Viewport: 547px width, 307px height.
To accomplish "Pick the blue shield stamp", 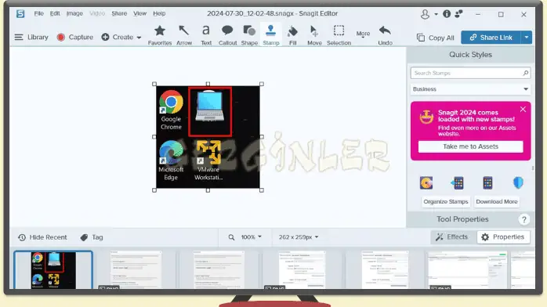I will (518, 183).
